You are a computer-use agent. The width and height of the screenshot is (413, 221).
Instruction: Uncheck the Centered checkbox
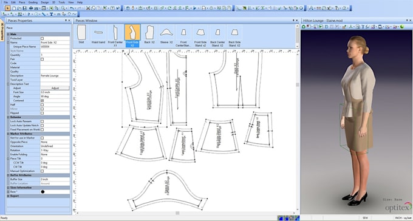pyautogui.click(x=42, y=101)
